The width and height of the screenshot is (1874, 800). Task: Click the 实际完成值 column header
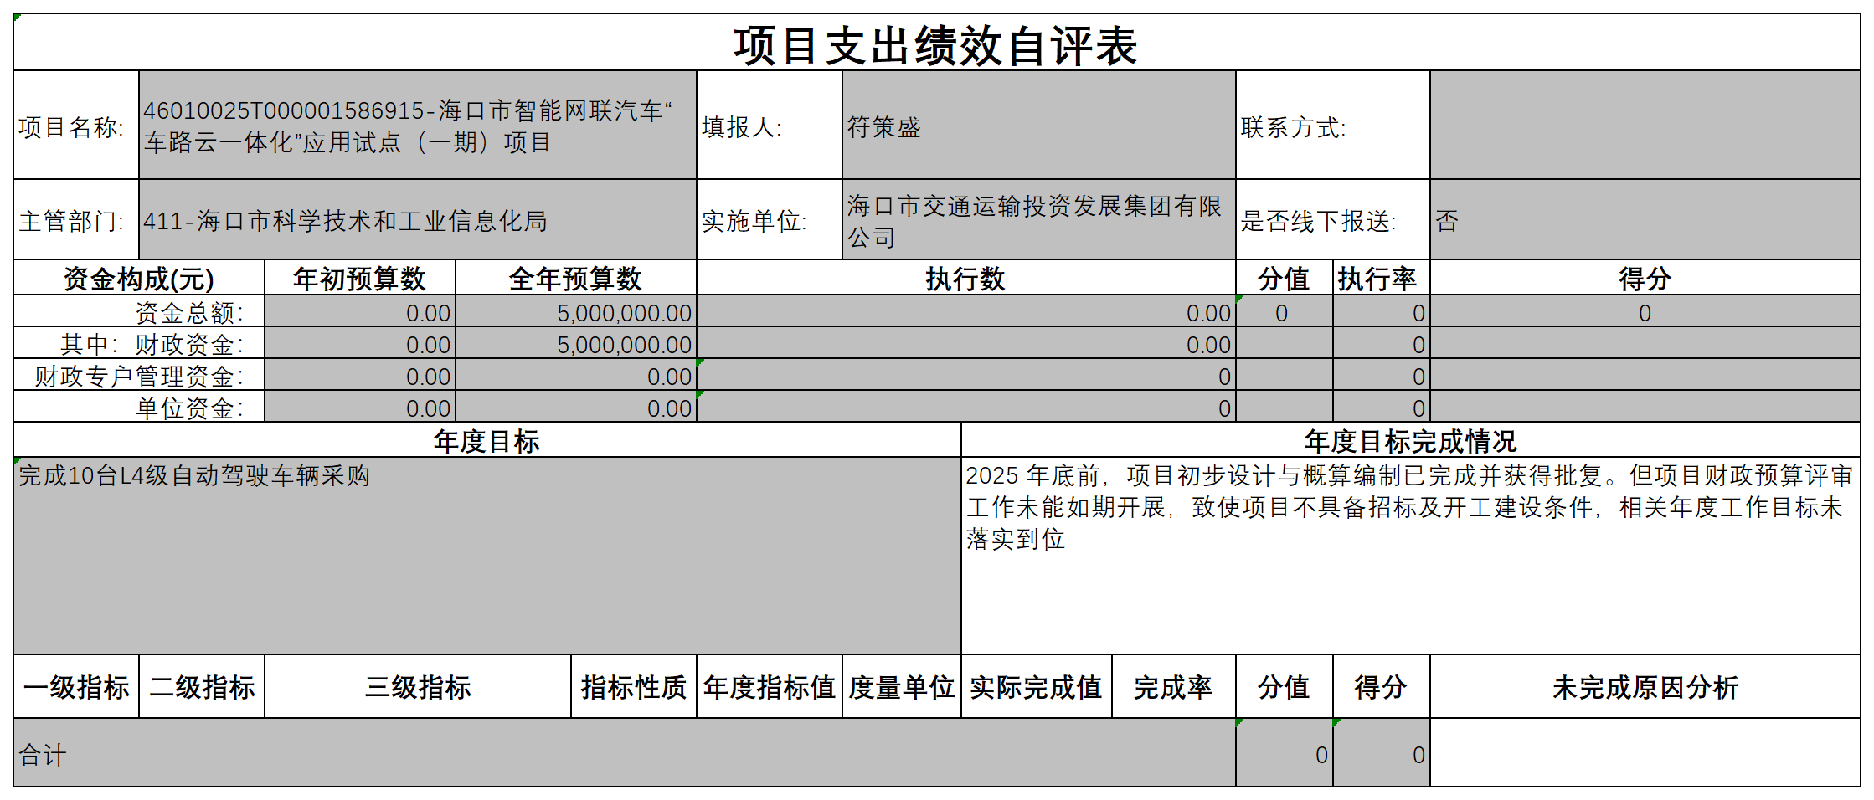click(x=1037, y=686)
